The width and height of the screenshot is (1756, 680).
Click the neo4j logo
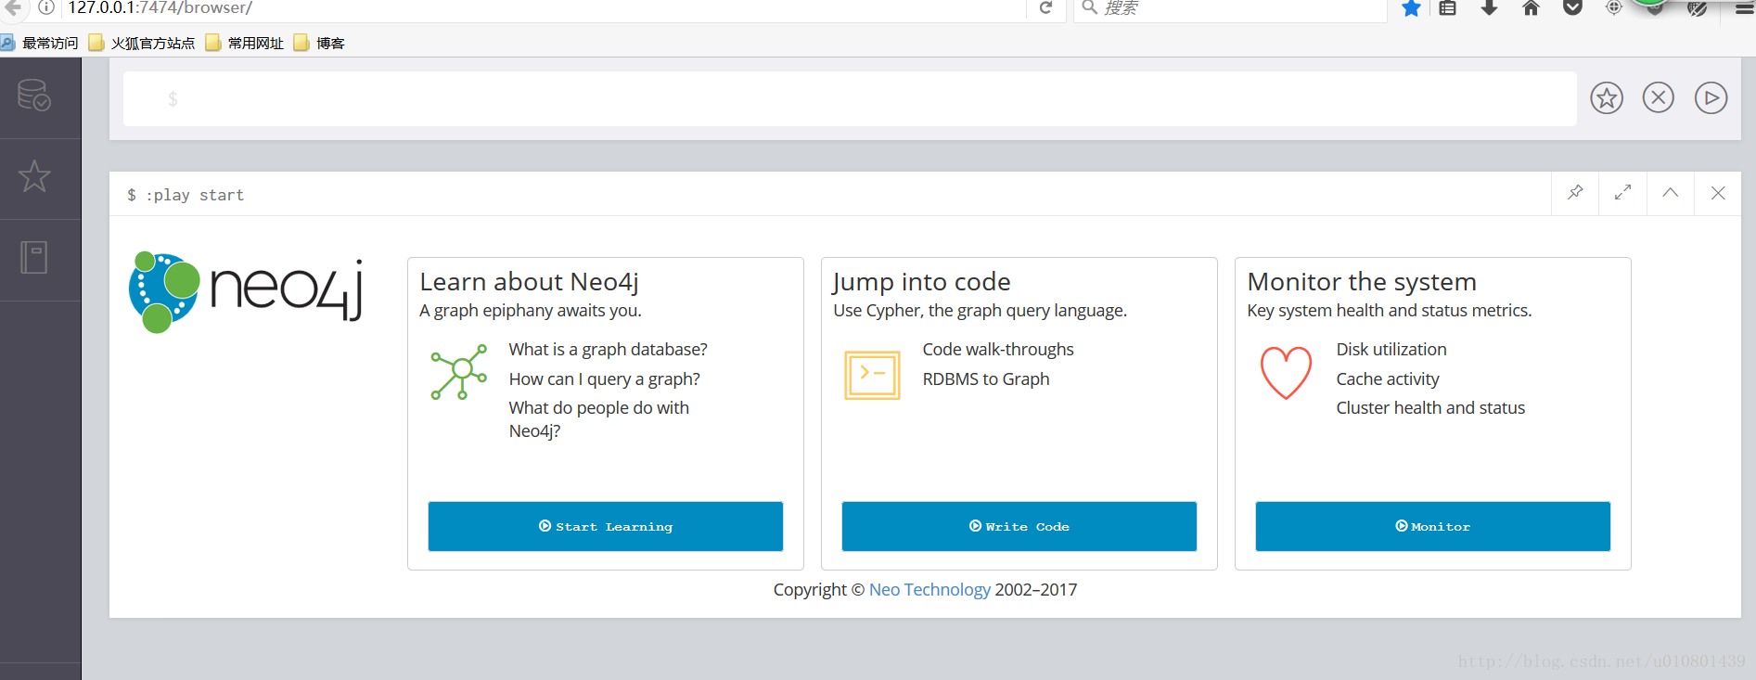pyautogui.click(x=246, y=291)
